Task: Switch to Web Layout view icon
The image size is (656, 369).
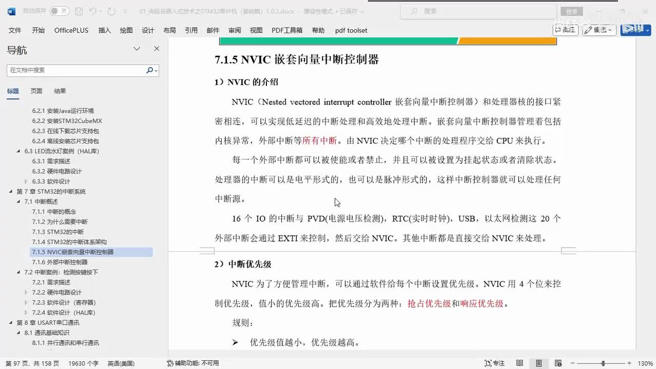Action: click(x=557, y=363)
